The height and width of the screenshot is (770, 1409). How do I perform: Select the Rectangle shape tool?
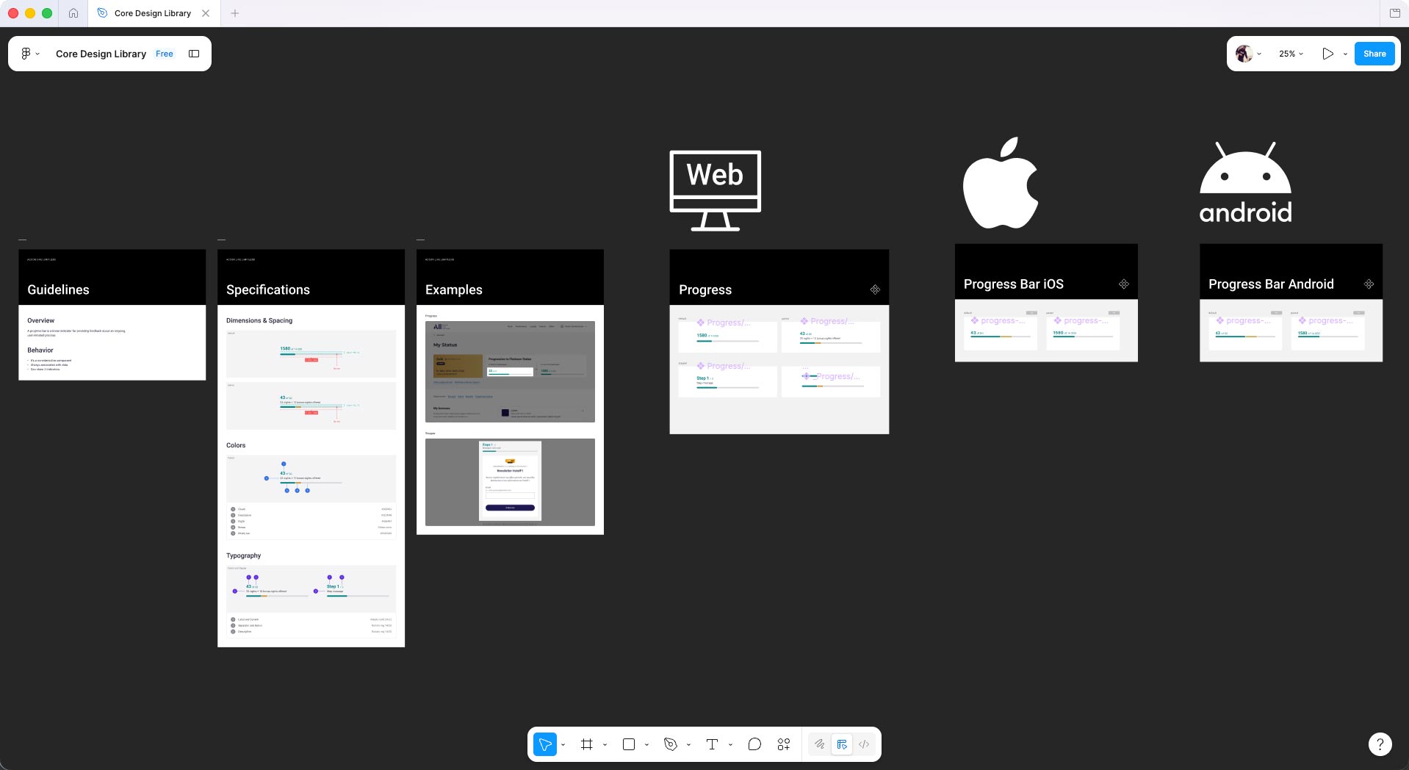coord(629,744)
